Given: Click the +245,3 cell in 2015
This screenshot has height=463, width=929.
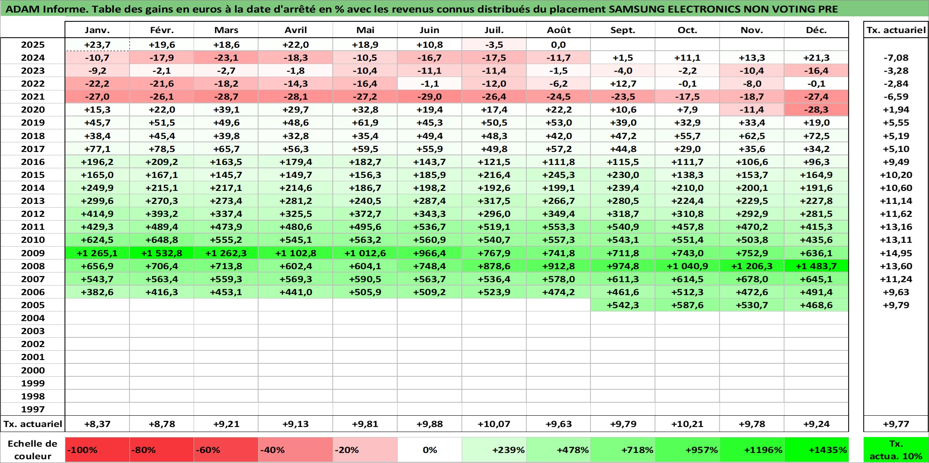Looking at the screenshot, I should click(x=559, y=175).
